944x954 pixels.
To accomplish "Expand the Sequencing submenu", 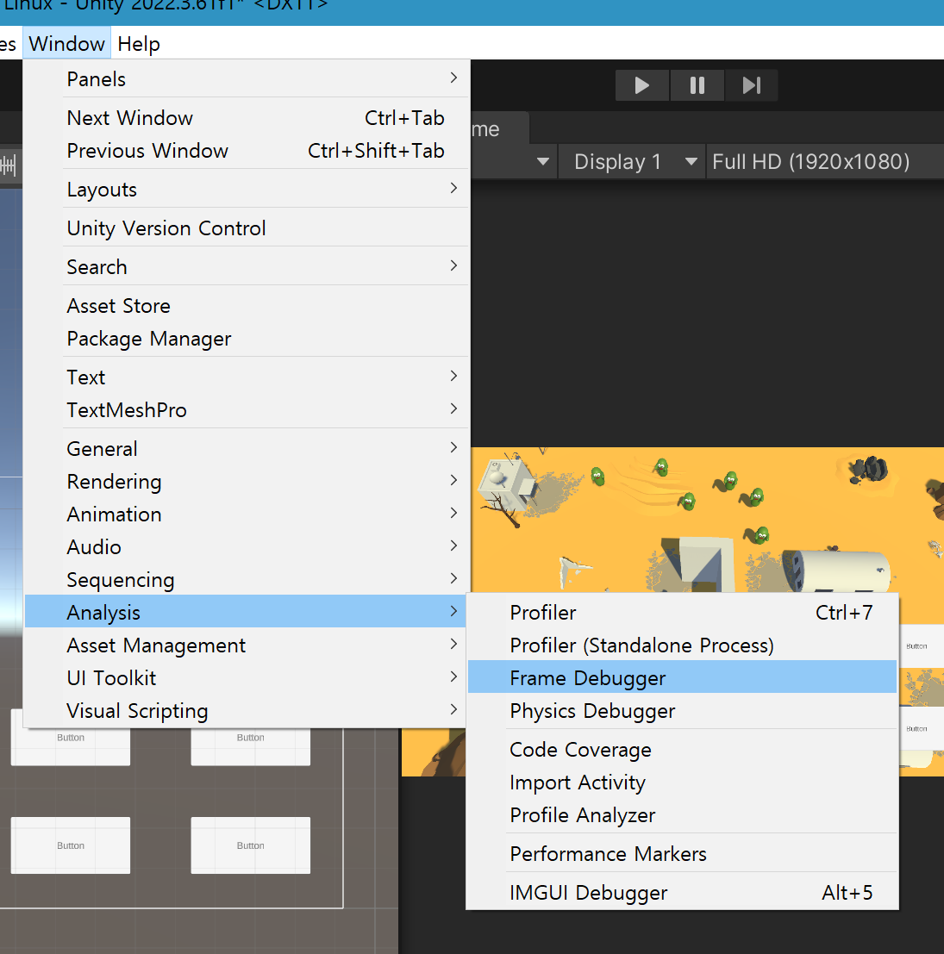I will point(247,581).
